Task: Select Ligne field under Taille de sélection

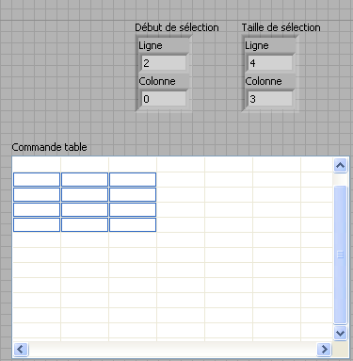Action: point(270,63)
